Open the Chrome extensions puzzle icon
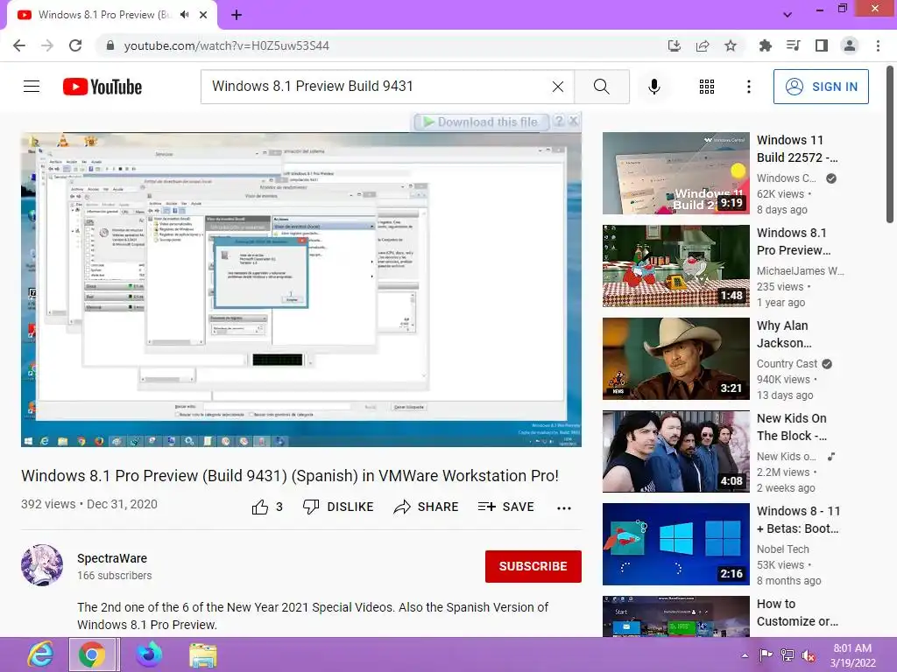Viewport: 897px width, 672px height. pos(765,45)
